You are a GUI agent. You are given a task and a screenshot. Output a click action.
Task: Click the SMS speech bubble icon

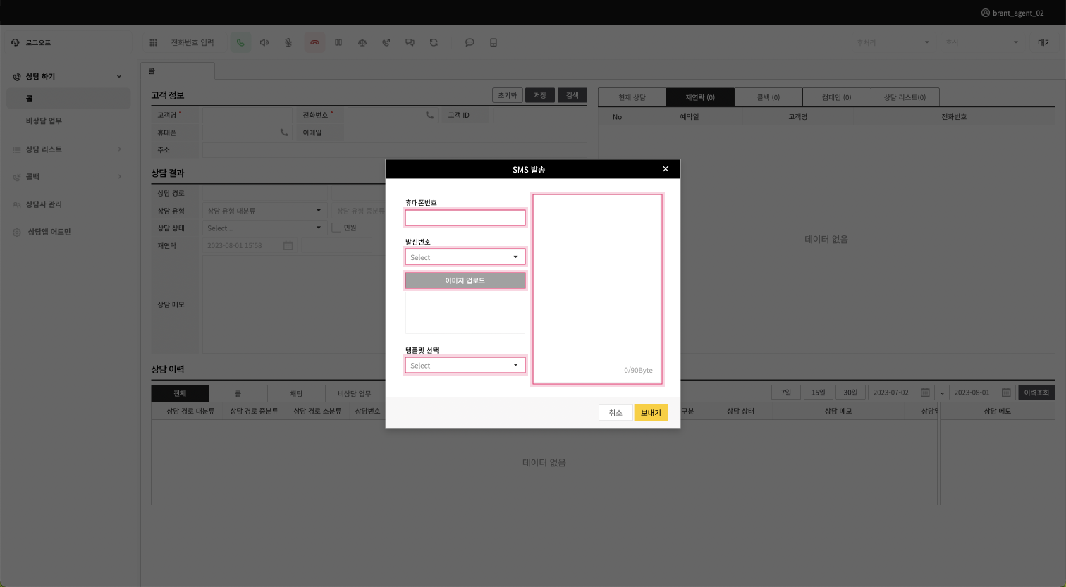pos(470,42)
